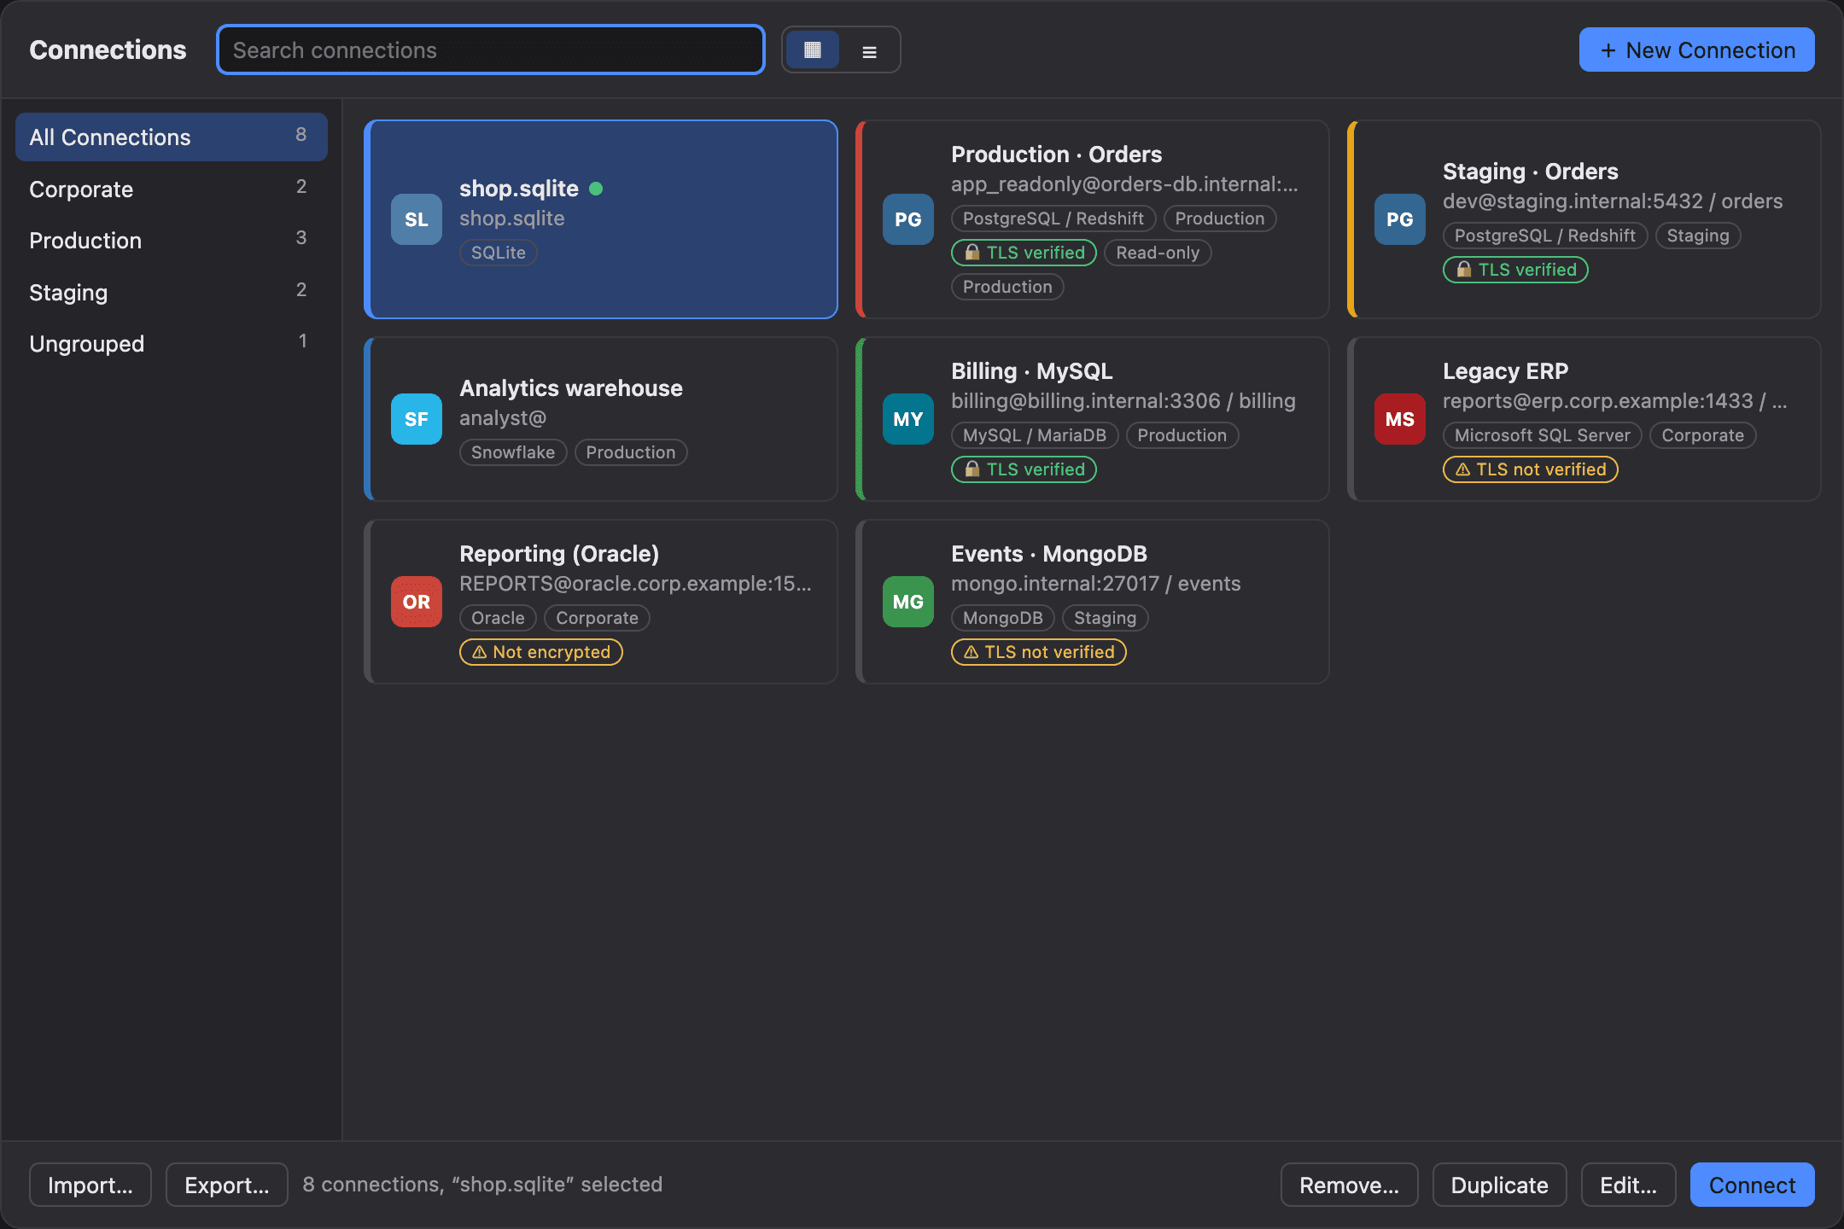Click the SF Snowflake icon
Image resolution: width=1844 pixels, height=1229 pixels.
pos(417,419)
